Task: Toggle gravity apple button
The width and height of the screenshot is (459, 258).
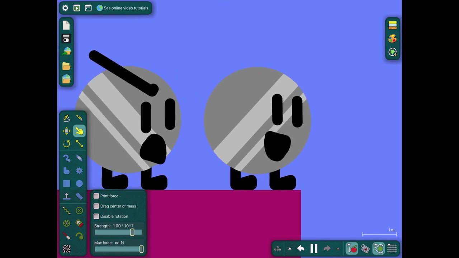Action: 352,248
